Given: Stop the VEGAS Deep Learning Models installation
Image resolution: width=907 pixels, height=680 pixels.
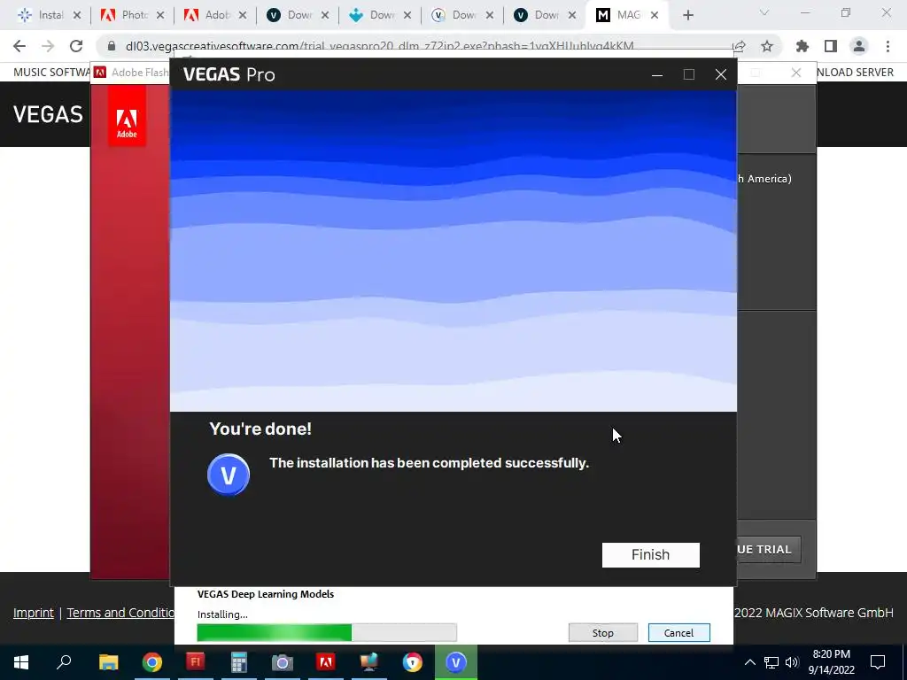Looking at the screenshot, I should tap(602, 632).
